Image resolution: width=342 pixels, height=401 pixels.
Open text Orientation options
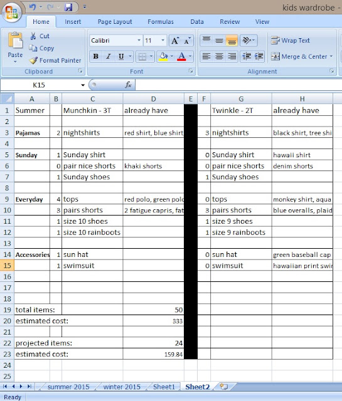click(248, 40)
